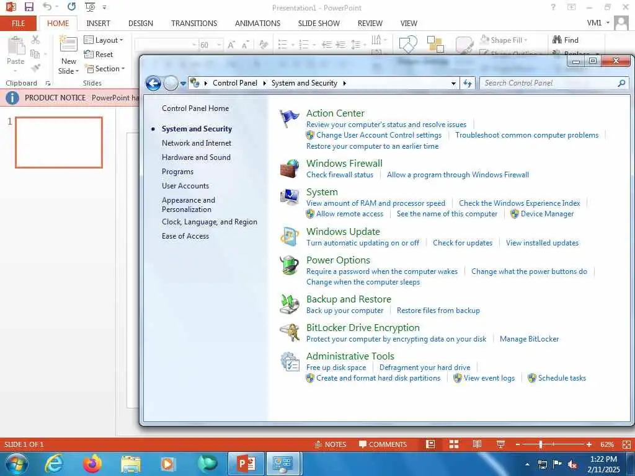Click the zoom in plus button
The image size is (635, 476).
pyautogui.click(x=589, y=444)
